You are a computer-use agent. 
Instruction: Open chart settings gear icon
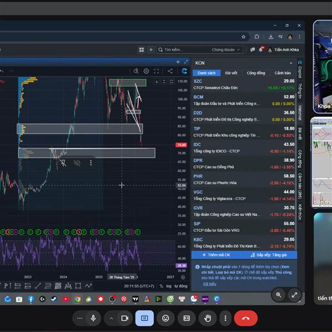(146, 71)
